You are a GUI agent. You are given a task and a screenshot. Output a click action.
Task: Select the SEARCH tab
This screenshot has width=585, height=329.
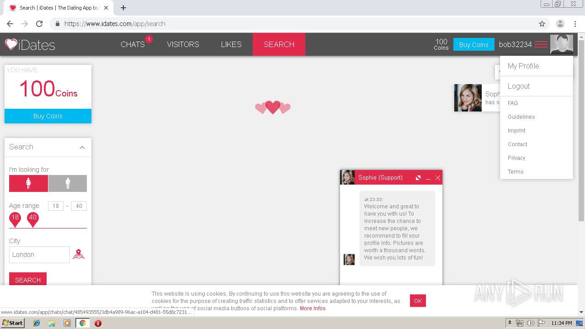(279, 44)
